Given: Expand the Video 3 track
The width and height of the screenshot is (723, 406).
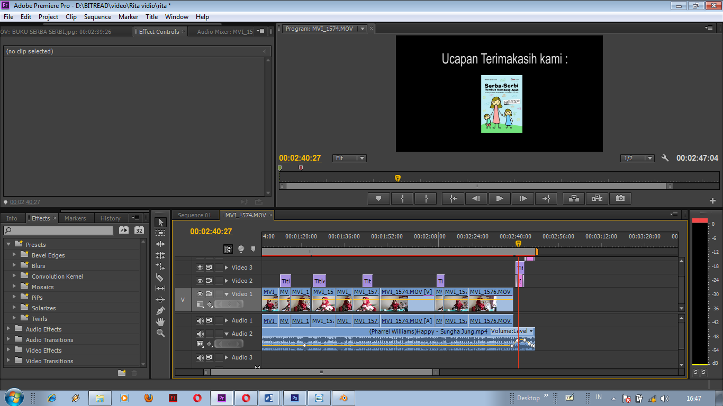Looking at the screenshot, I should click(227, 267).
